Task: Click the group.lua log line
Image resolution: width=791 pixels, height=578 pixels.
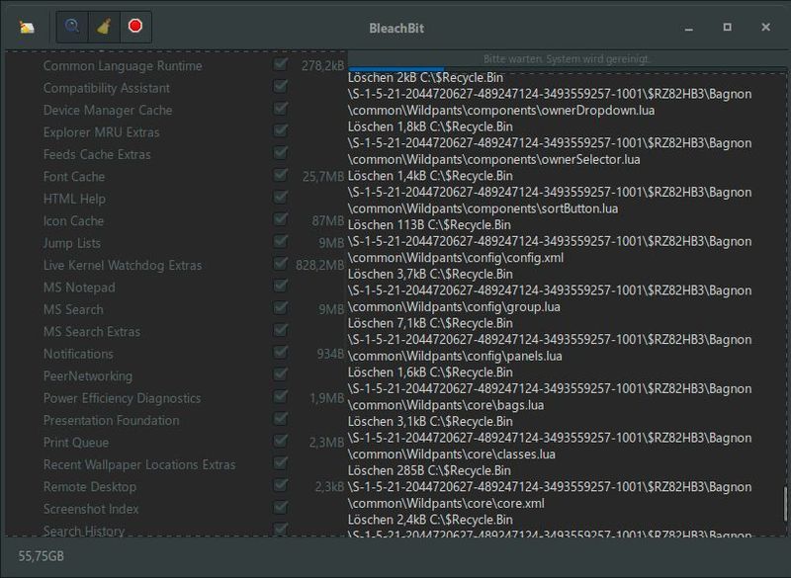Action: pos(454,307)
